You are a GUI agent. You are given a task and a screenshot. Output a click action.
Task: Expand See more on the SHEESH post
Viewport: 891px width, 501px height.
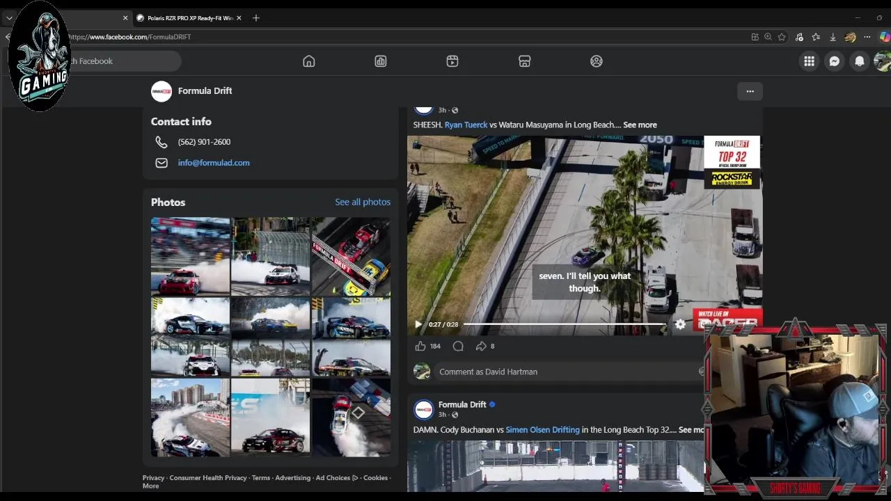pyautogui.click(x=640, y=125)
